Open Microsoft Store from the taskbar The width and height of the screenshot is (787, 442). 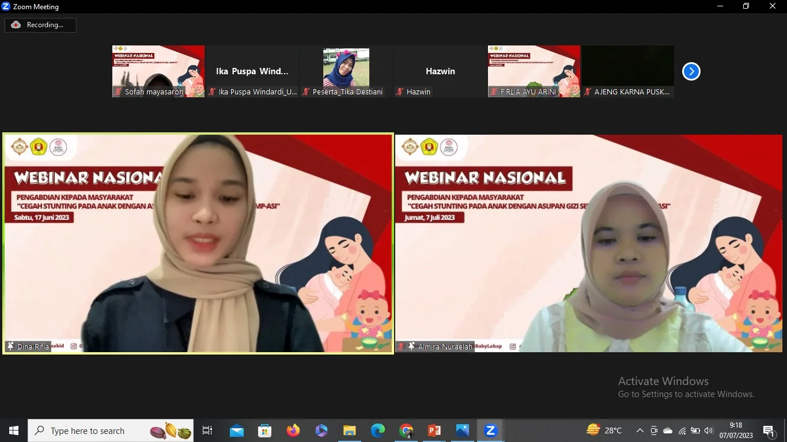coord(265,430)
